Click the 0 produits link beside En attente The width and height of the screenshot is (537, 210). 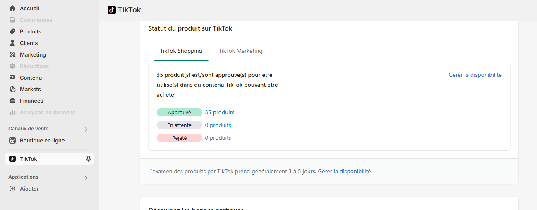click(x=218, y=125)
